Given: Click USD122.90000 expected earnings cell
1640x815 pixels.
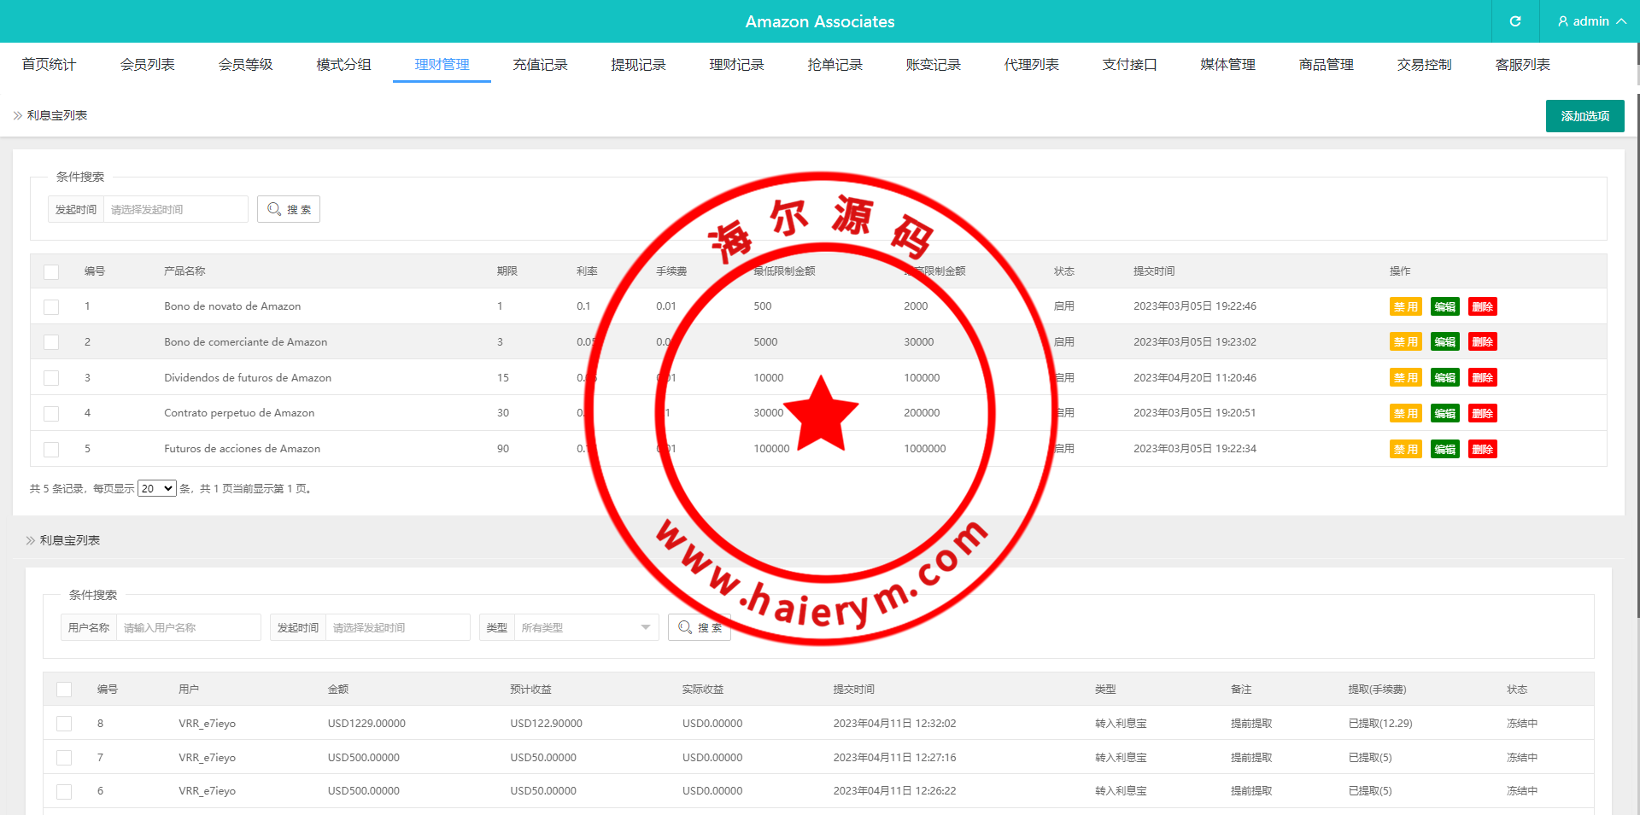Looking at the screenshot, I should click(546, 723).
